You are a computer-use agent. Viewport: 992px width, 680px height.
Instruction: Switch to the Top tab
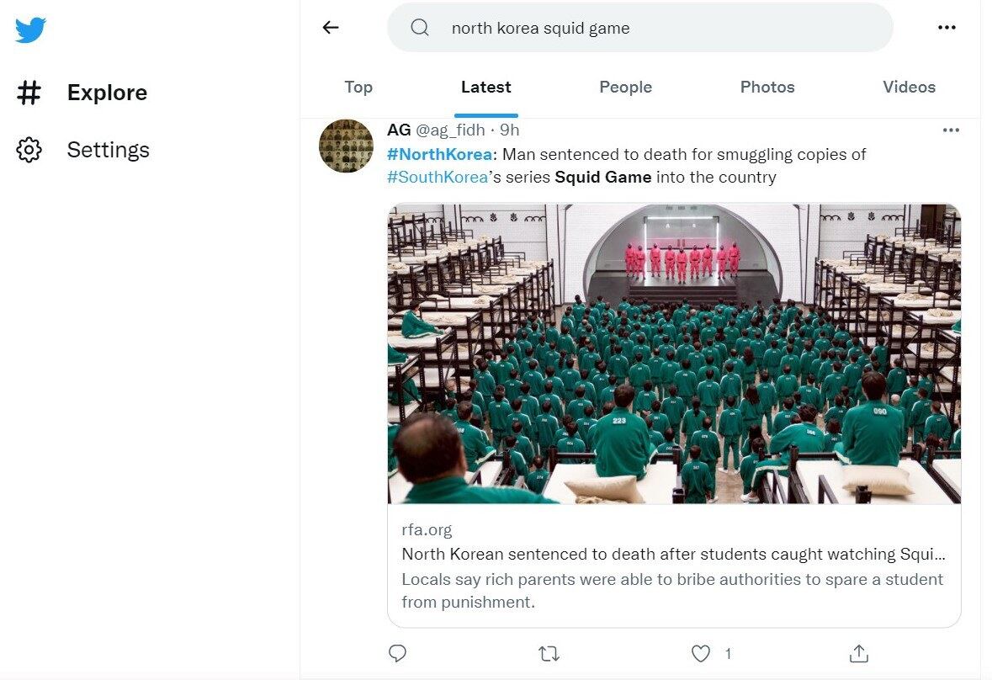click(x=358, y=87)
